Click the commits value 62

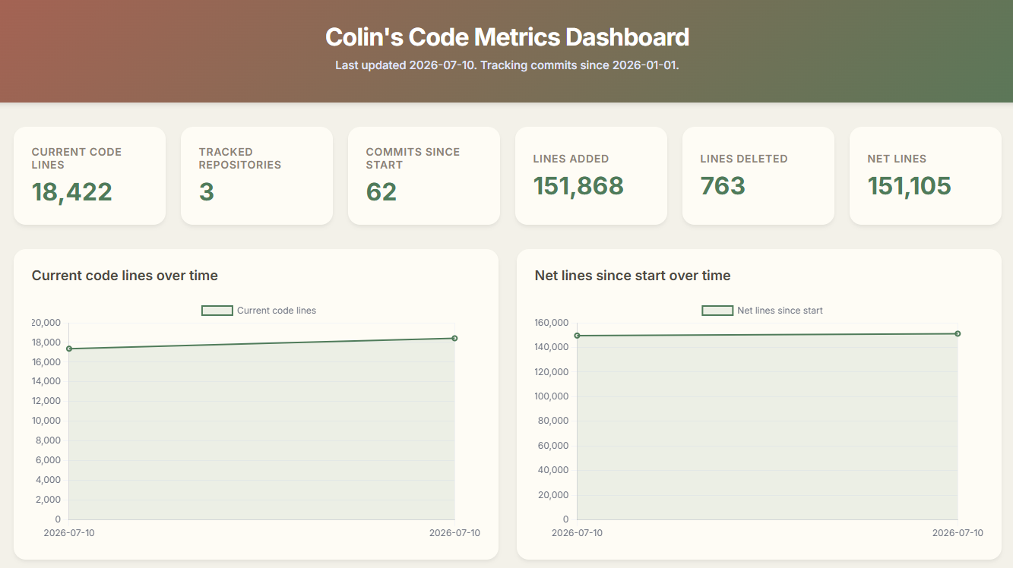[x=381, y=192]
